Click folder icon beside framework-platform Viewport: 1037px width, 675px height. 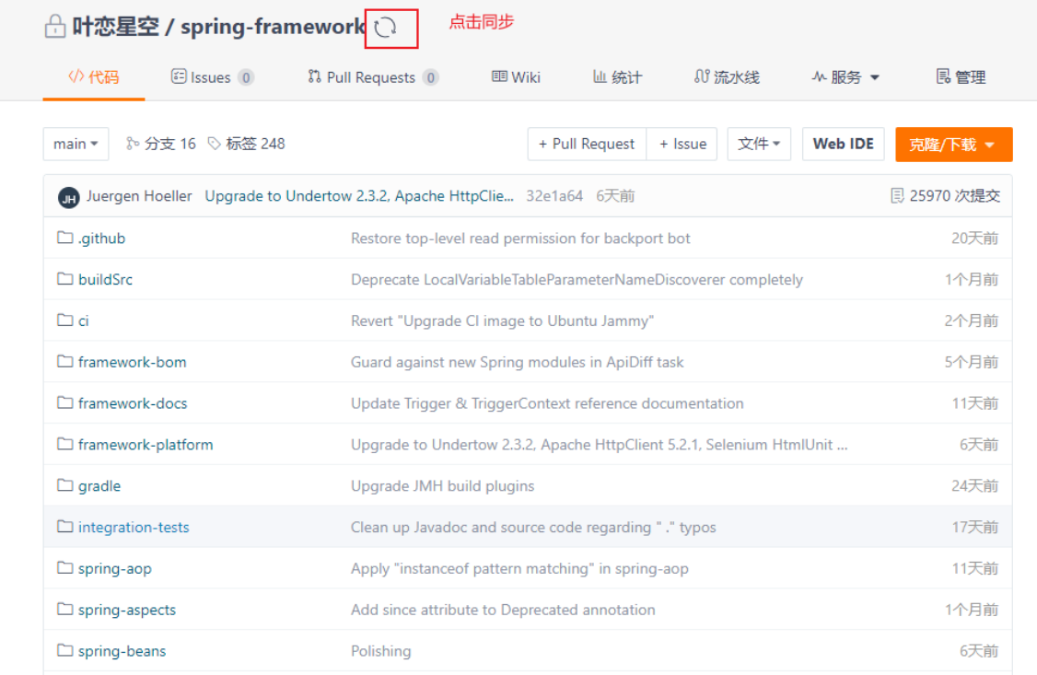(64, 444)
